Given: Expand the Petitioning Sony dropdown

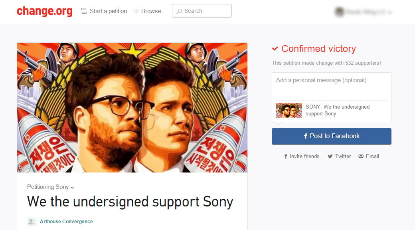Looking at the screenshot, I should coord(72,187).
